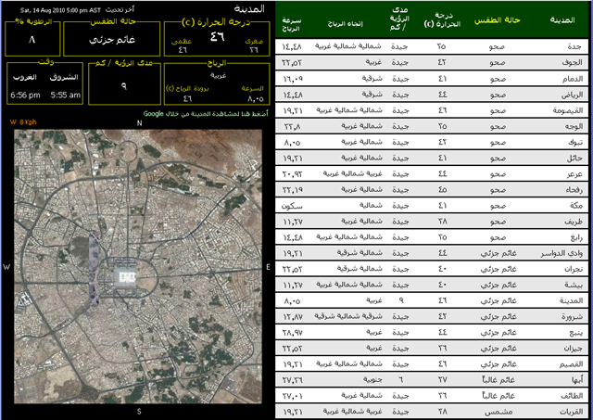Pick the "رفحاء" city name
This screenshot has width=593, height=420.
574,189
